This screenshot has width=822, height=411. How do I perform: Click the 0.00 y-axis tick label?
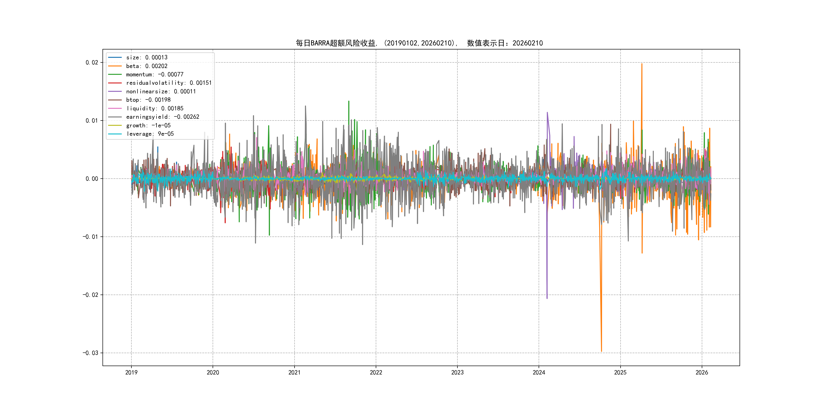[92, 179]
